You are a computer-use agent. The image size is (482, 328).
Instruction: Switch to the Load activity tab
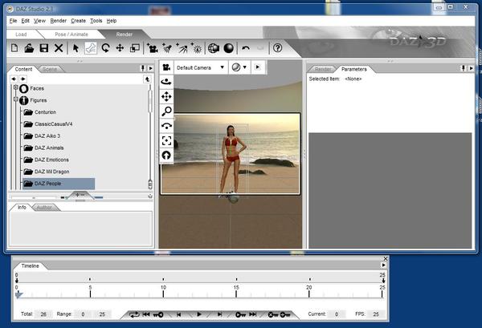click(x=21, y=34)
